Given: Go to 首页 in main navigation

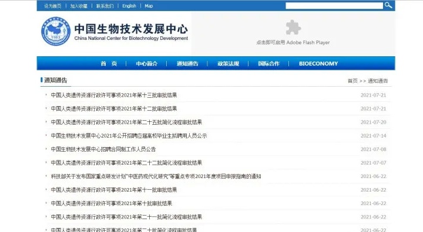Looking at the screenshot, I should (109, 63).
